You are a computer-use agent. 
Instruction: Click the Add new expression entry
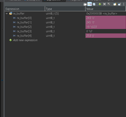tap(25, 40)
